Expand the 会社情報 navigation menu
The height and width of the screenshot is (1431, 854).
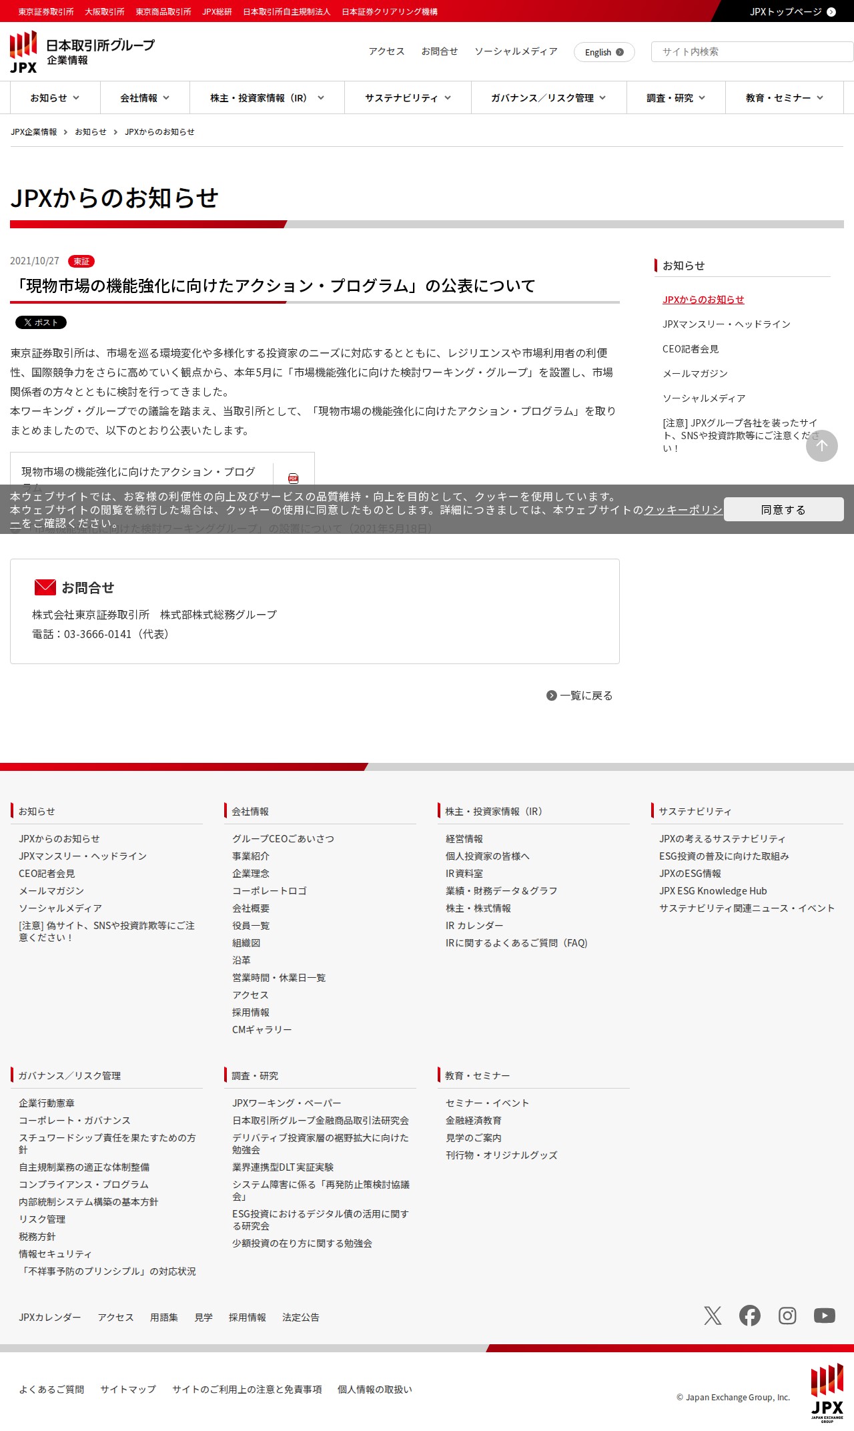(x=145, y=98)
